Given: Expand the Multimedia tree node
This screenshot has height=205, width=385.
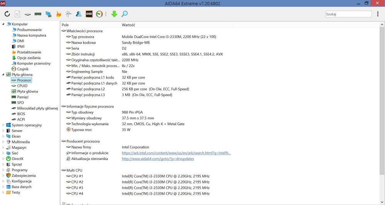Looking at the screenshot, I should [x=3, y=142].
